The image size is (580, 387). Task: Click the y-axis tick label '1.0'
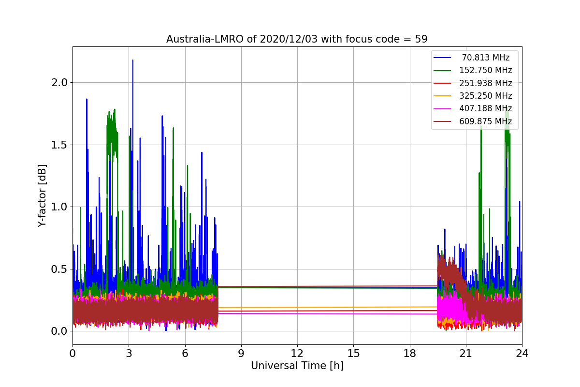pos(59,207)
